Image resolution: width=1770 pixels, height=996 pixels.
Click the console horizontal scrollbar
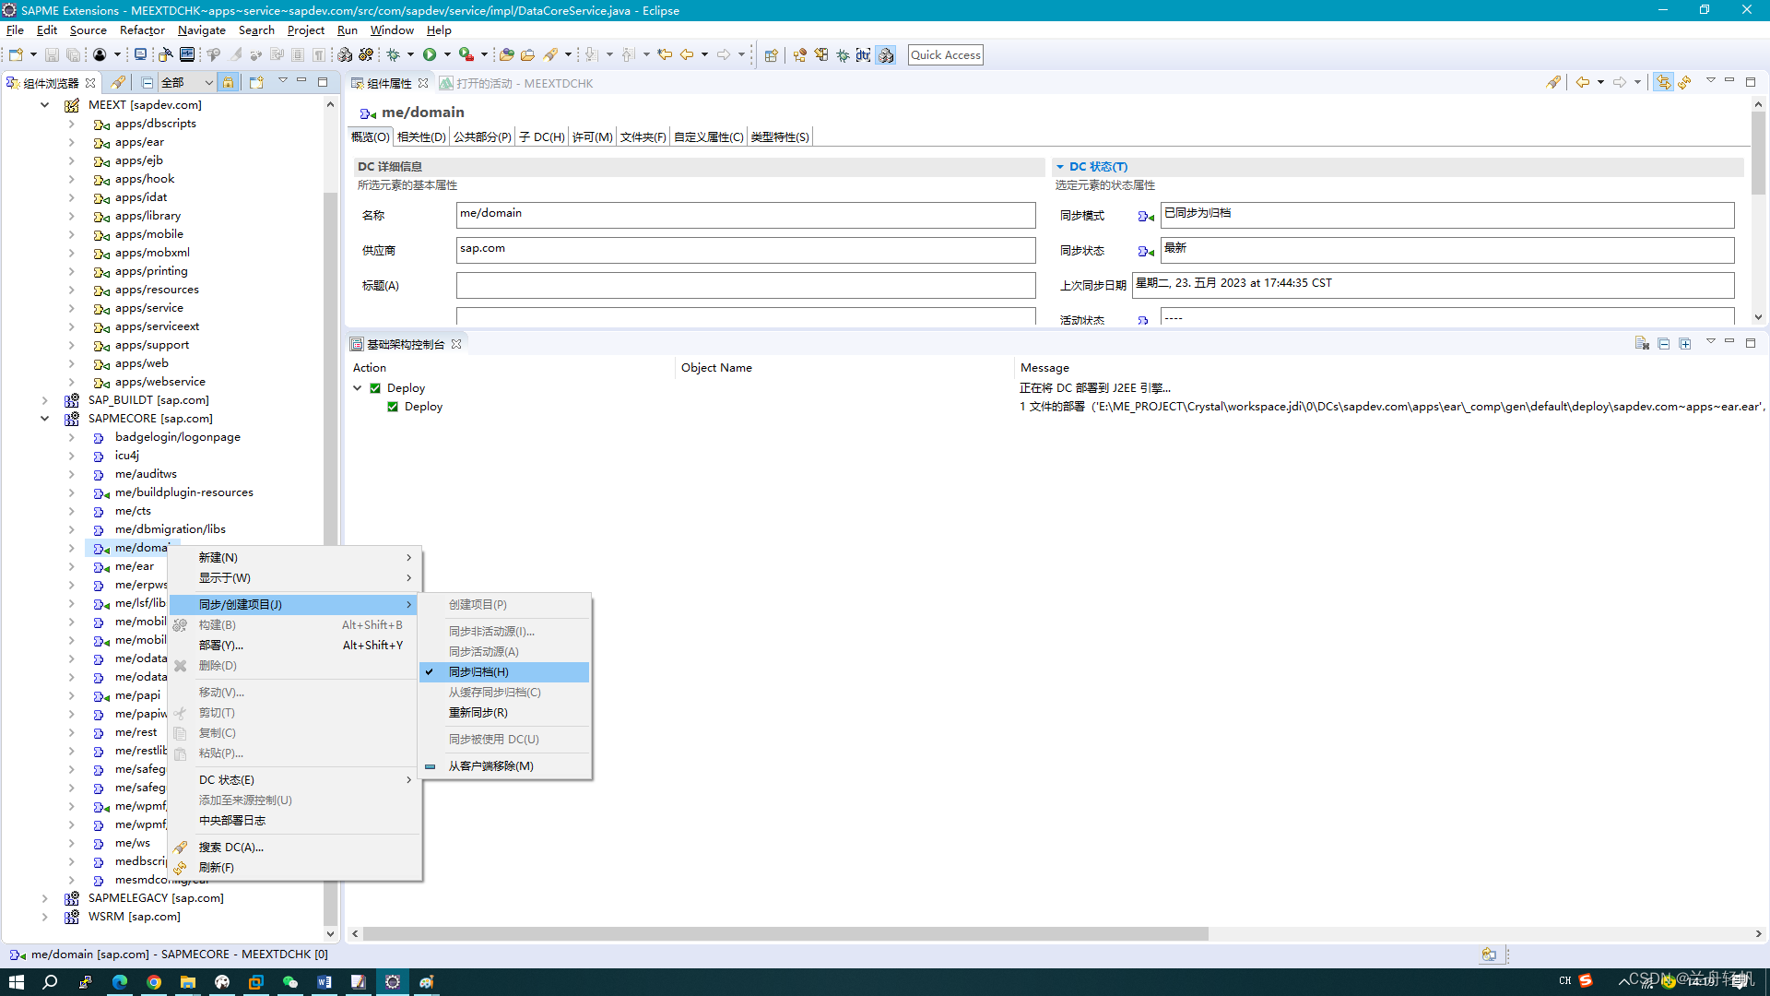(x=784, y=934)
